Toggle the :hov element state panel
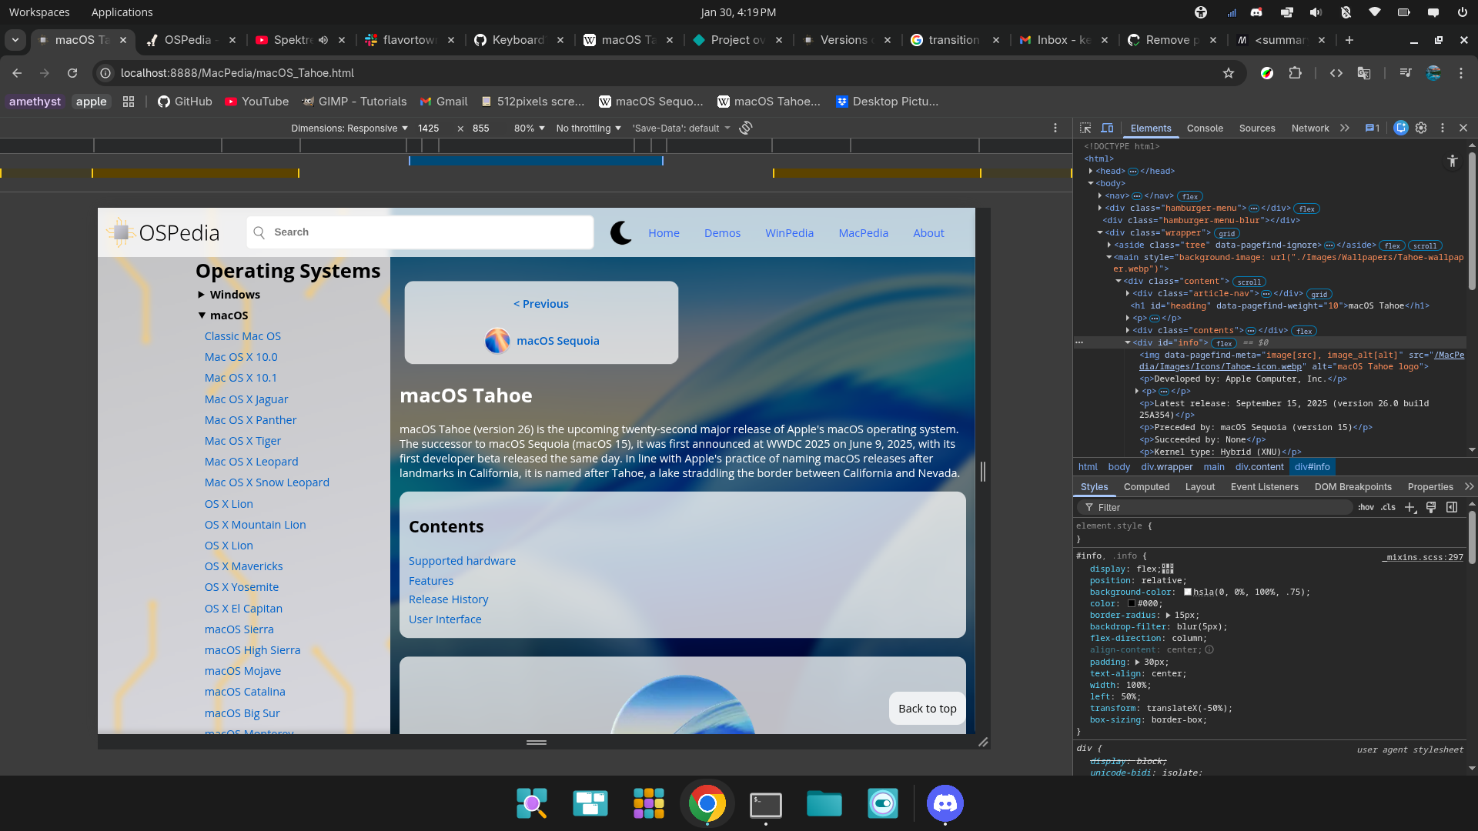 click(1366, 507)
